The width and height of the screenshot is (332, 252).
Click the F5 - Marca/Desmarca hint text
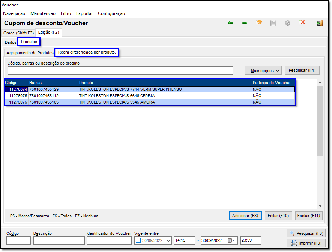[29, 216]
